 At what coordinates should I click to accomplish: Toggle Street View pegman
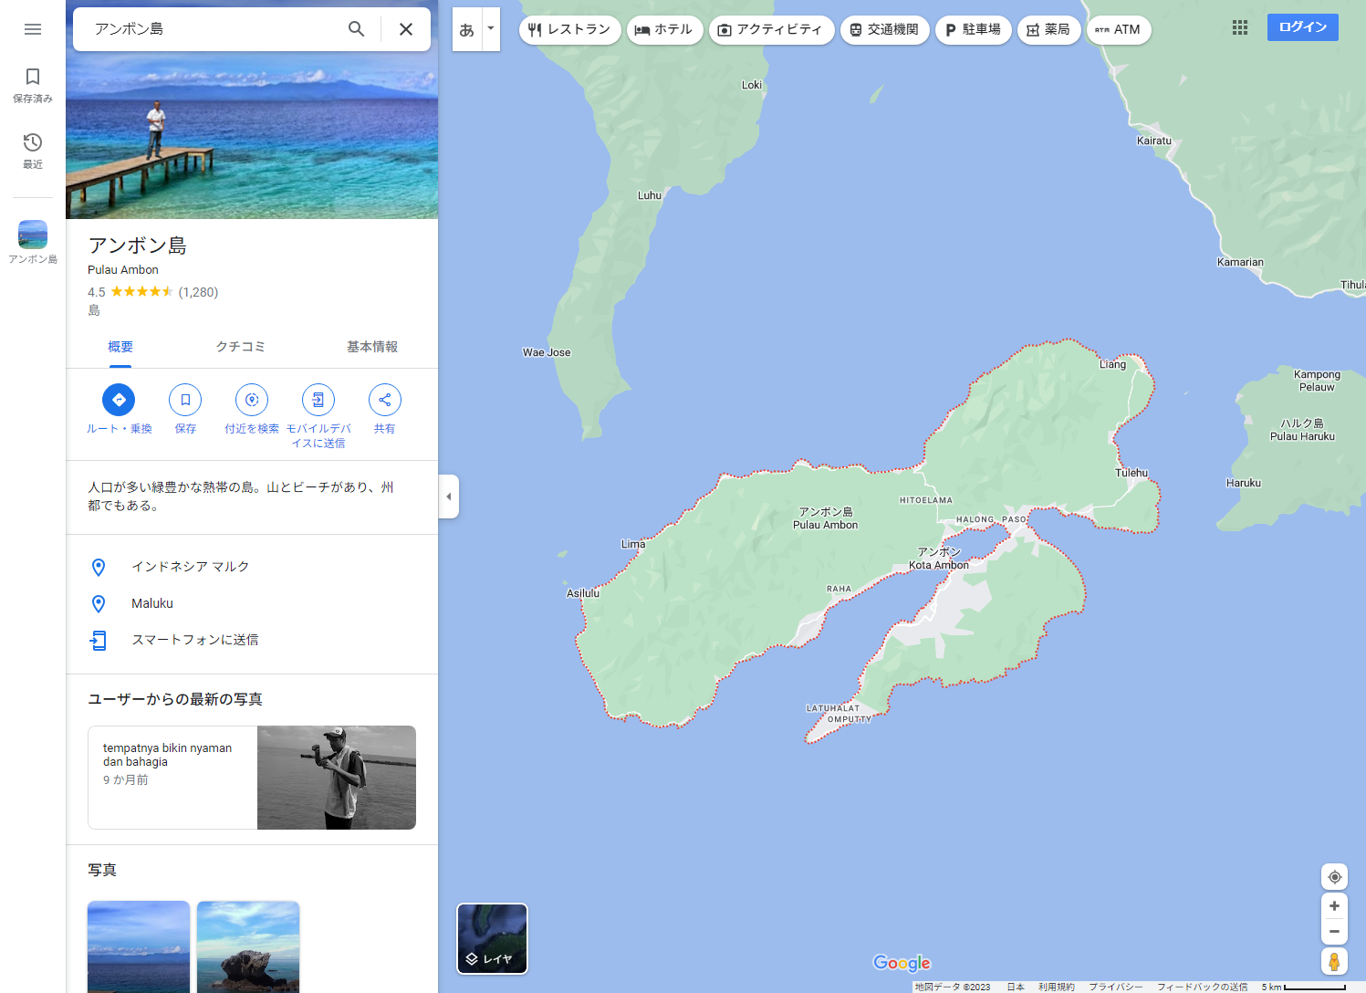tap(1334, 961)
